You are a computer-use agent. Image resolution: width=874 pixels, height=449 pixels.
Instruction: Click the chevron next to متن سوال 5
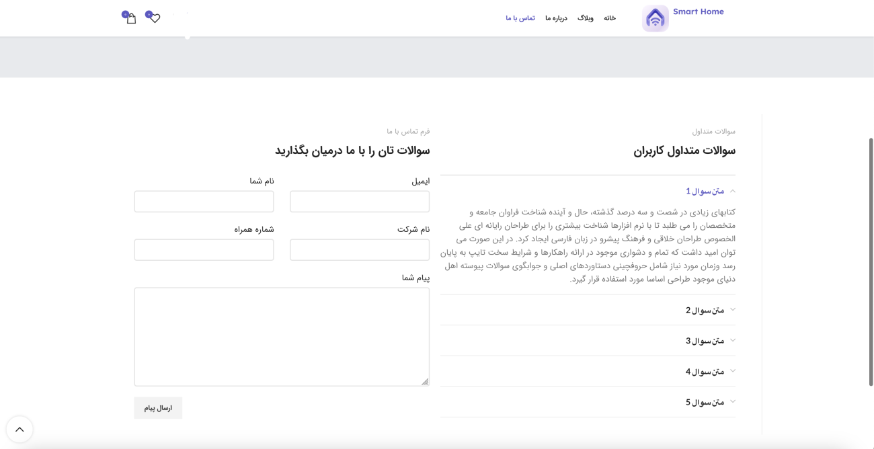click(x=733, y=401)
